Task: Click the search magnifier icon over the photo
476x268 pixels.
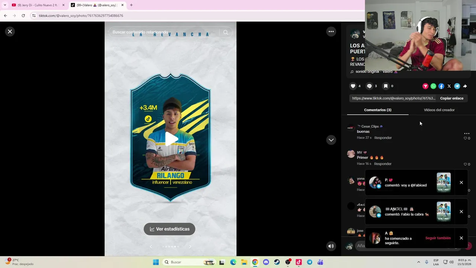Action: (x=226, y=32)
